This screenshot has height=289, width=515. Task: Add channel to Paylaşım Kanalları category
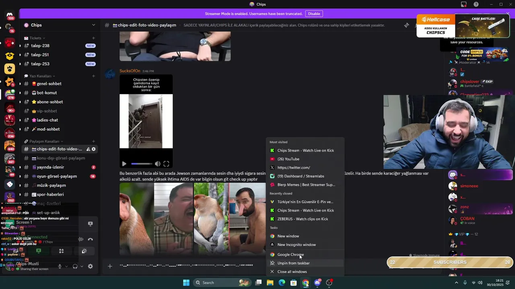pos(93,141)
